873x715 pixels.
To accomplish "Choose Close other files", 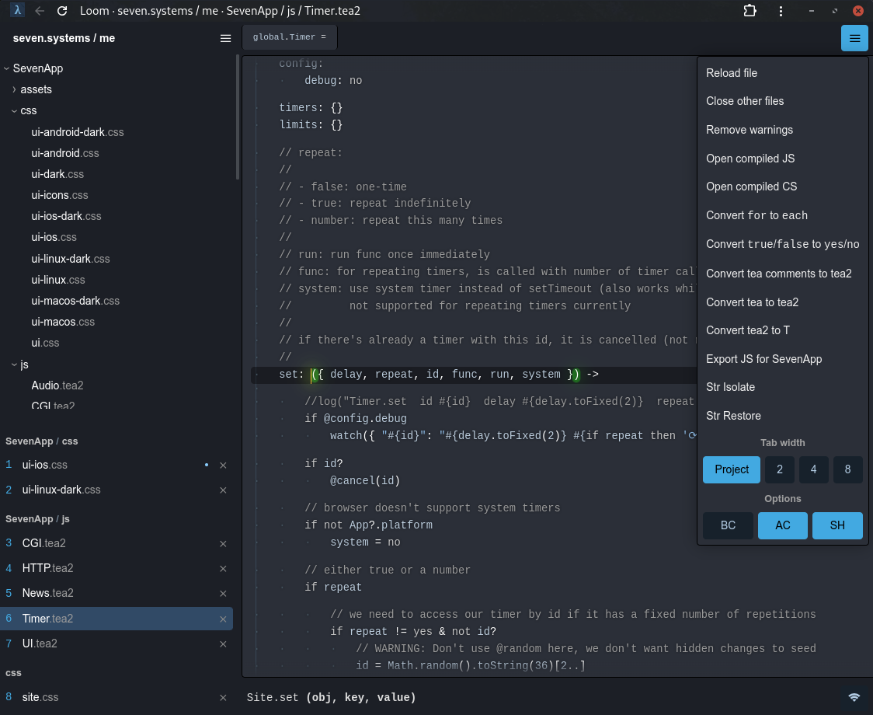I will tap(782, 101).
